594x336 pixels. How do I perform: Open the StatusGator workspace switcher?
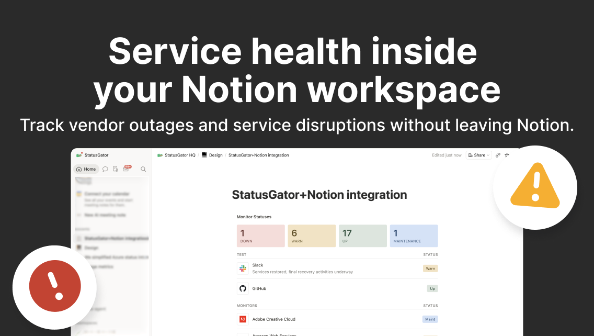click(x=93, y=155)
